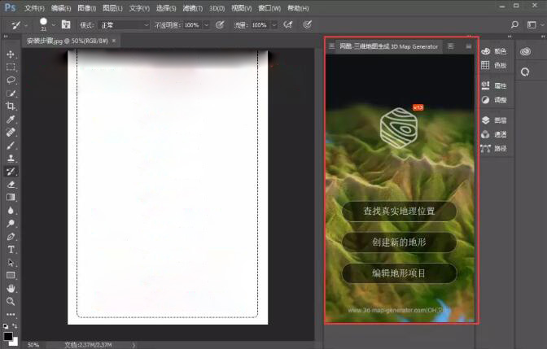Select the Pen tool
Screen dimensions: 547x349
(11, 237)
